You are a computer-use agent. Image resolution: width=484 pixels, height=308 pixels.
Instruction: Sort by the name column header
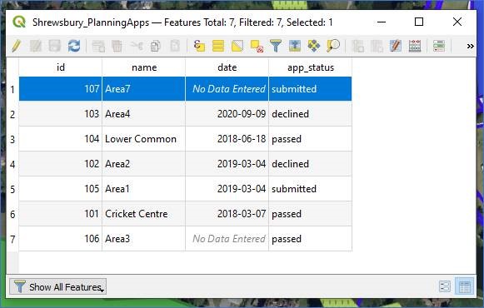coord(144,67)
